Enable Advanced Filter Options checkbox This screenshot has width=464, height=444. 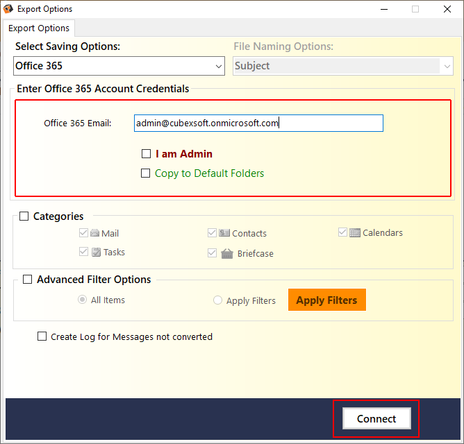[x=28, y=279]
